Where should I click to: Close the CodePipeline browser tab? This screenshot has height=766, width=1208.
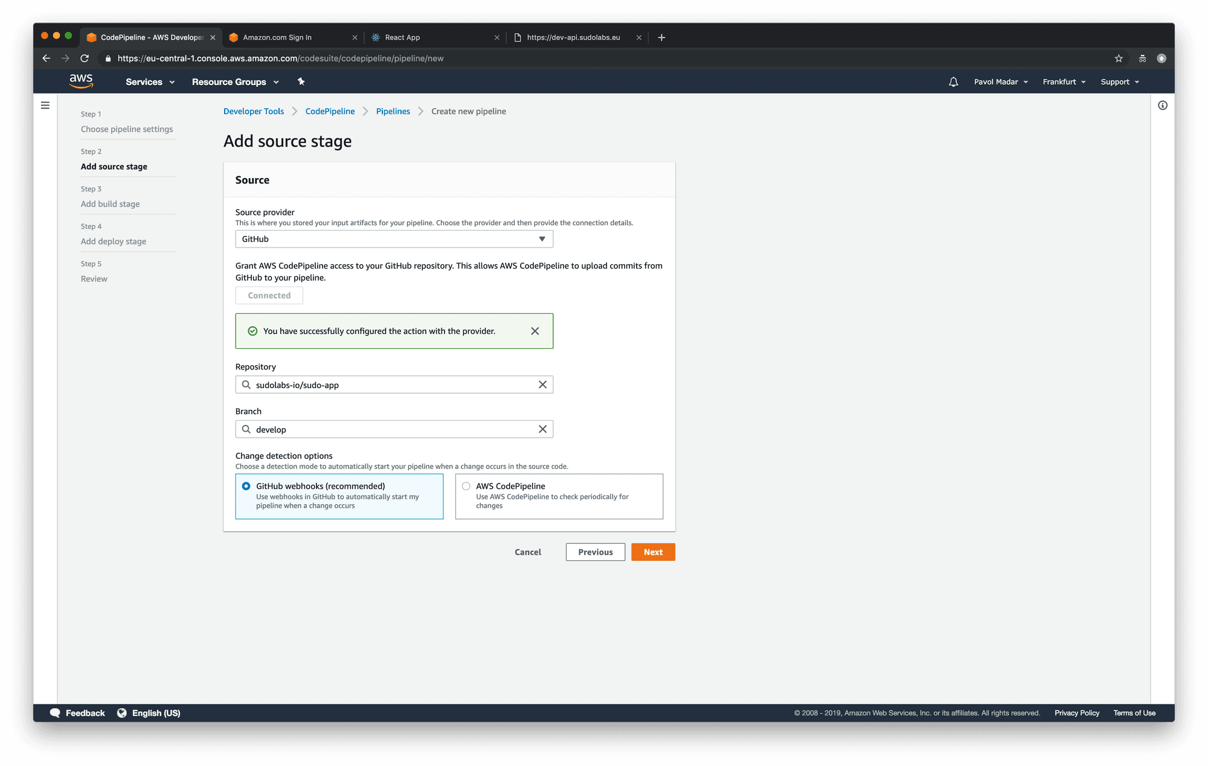tap(213, 37)
